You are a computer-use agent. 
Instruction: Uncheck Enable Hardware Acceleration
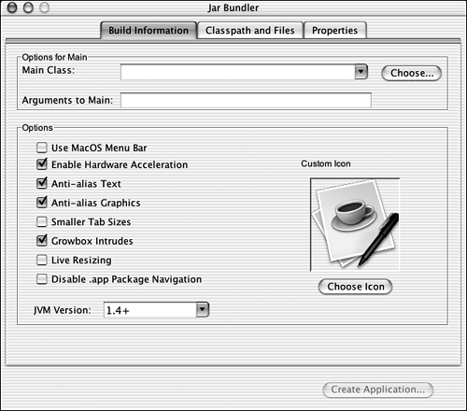click(x=42, y=164)
